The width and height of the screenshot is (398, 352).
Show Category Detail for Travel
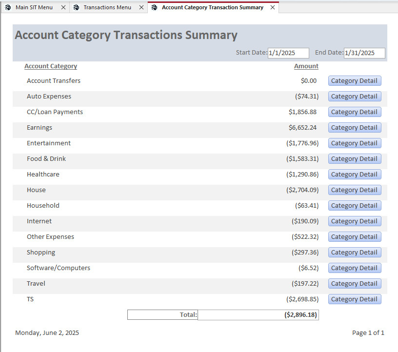click(355, 283)
